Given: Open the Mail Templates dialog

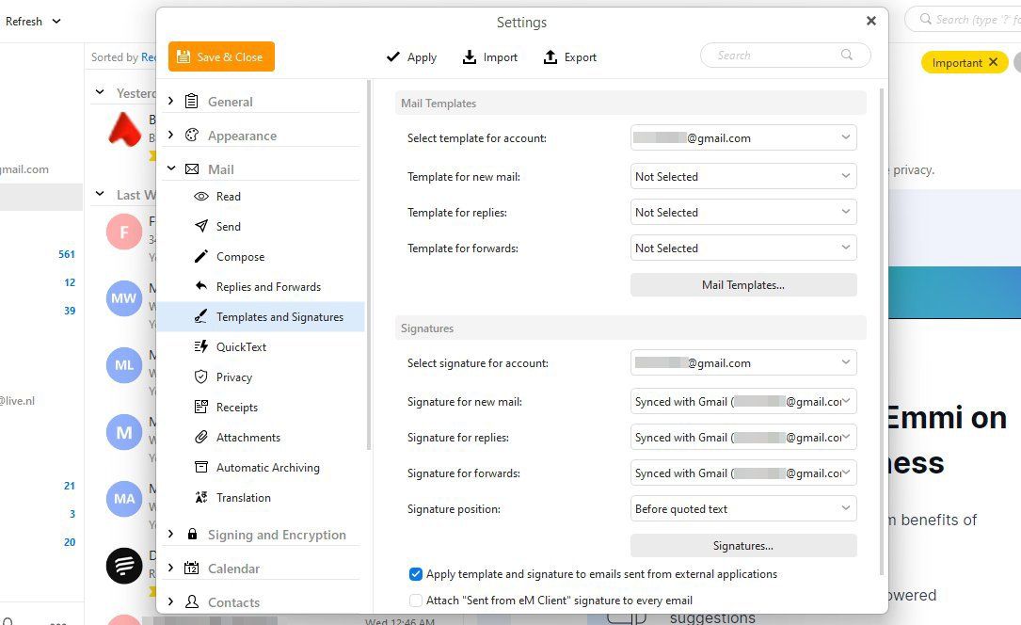Looking at the screenshot, I should (742, 284).
